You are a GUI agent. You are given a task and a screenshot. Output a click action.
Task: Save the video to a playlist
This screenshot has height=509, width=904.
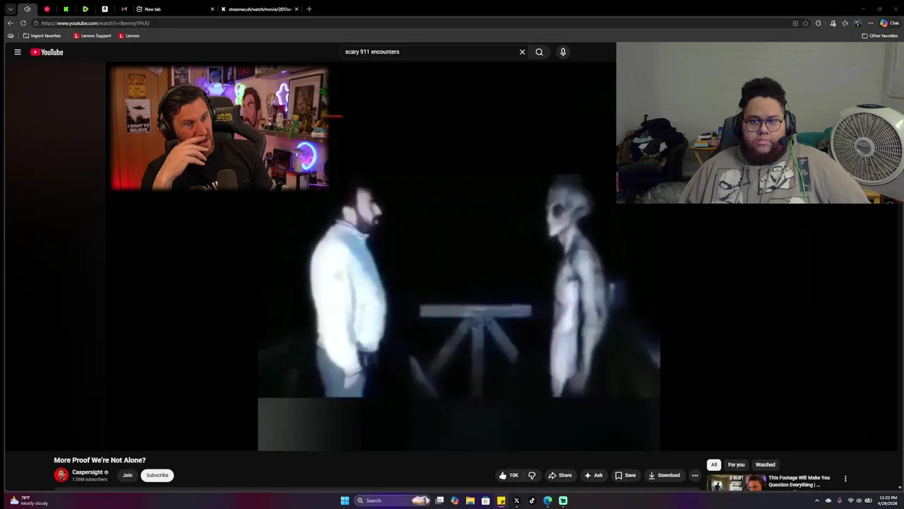click(x=625, y=475)
